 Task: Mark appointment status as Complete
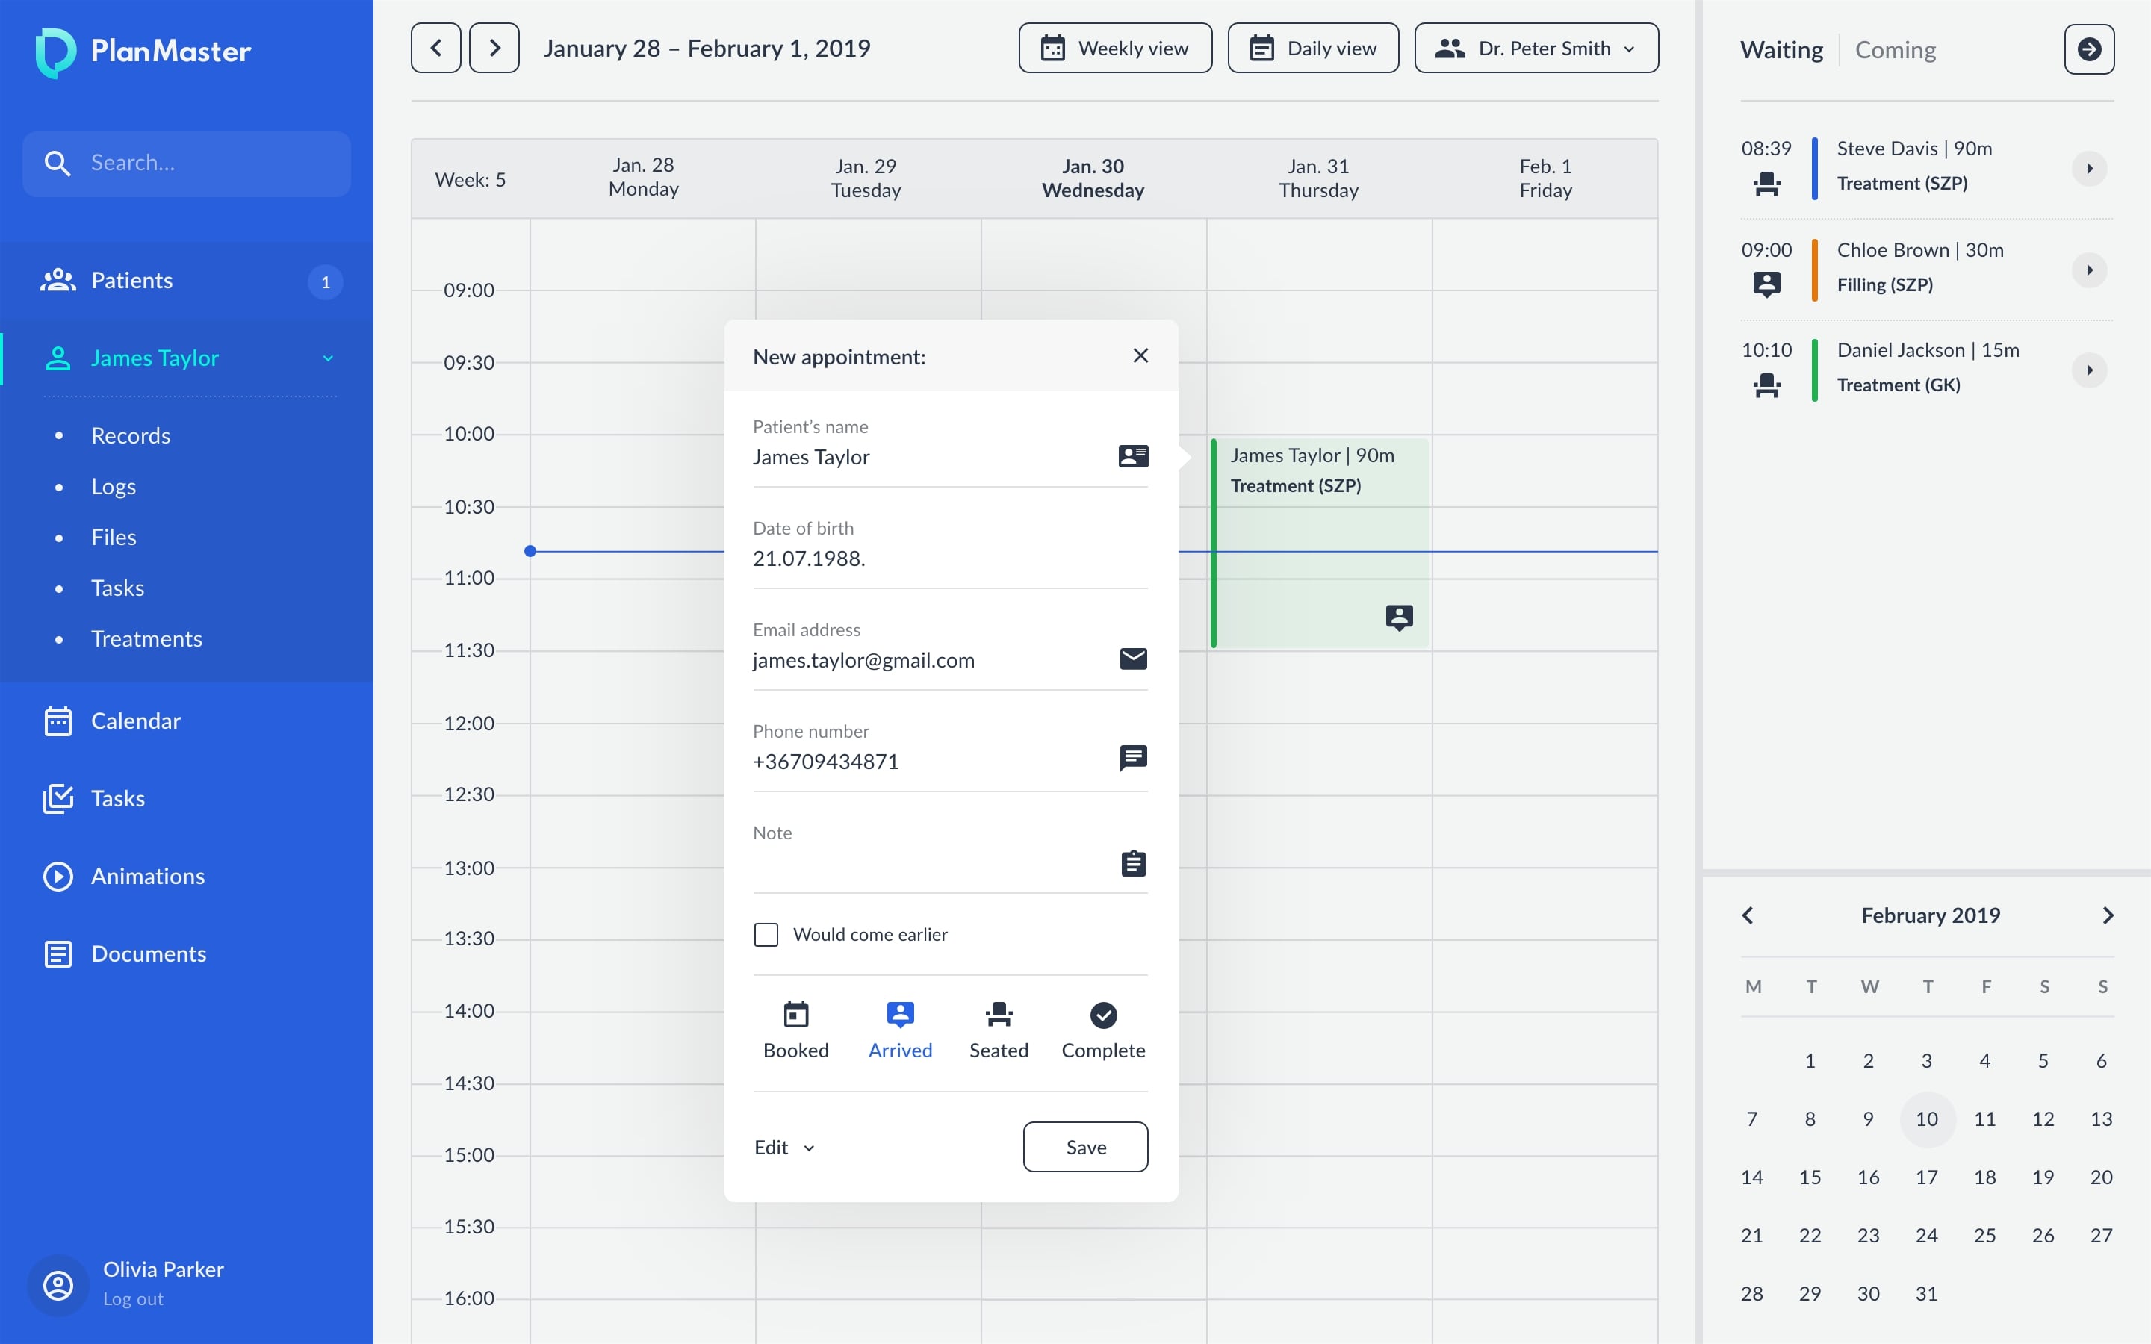(x=1102, y=1030)
